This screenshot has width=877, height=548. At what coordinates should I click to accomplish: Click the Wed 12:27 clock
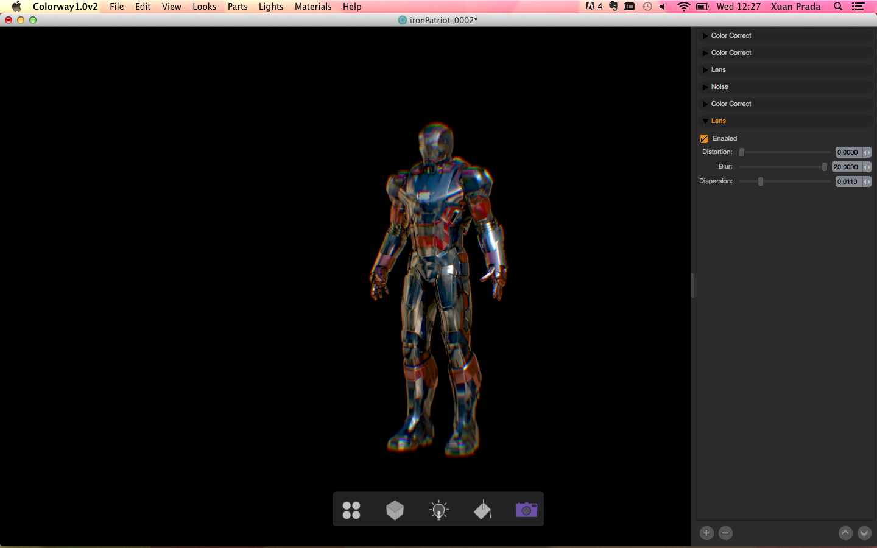coord(739,6)
